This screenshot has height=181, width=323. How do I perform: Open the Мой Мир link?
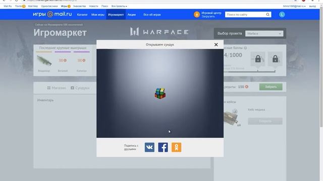pyautogui.click(x=33, y=6)
